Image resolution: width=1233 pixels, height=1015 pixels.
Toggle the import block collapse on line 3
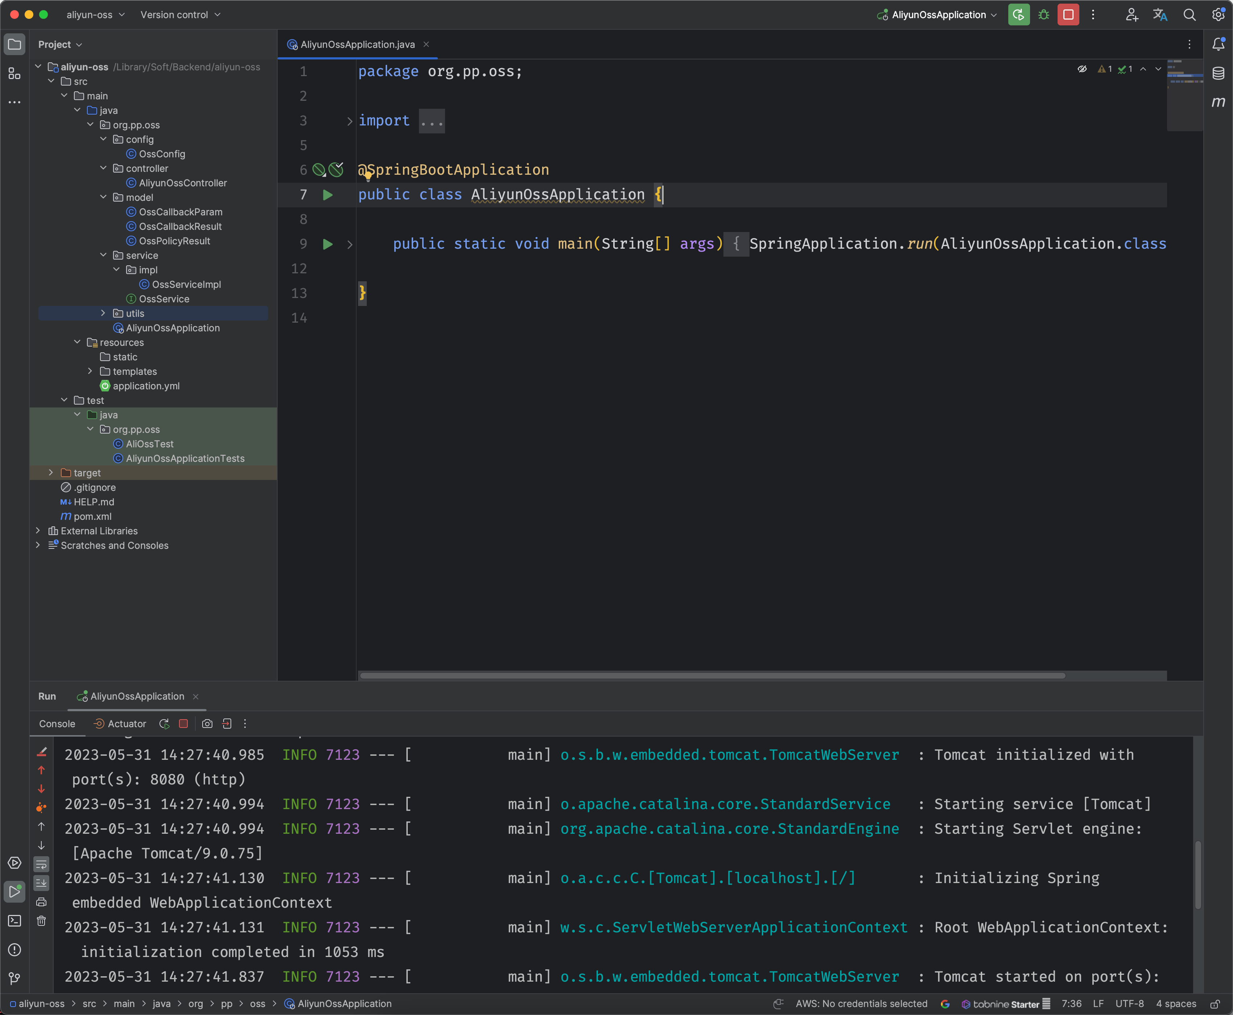pos(348,121)
